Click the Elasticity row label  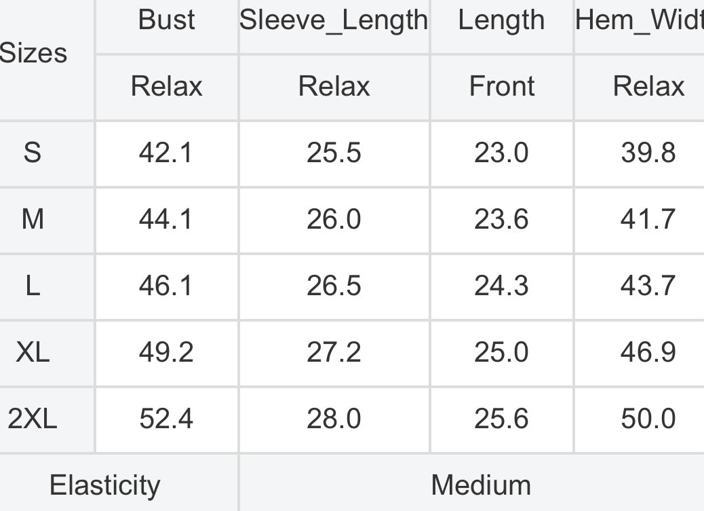click(104, 485)
